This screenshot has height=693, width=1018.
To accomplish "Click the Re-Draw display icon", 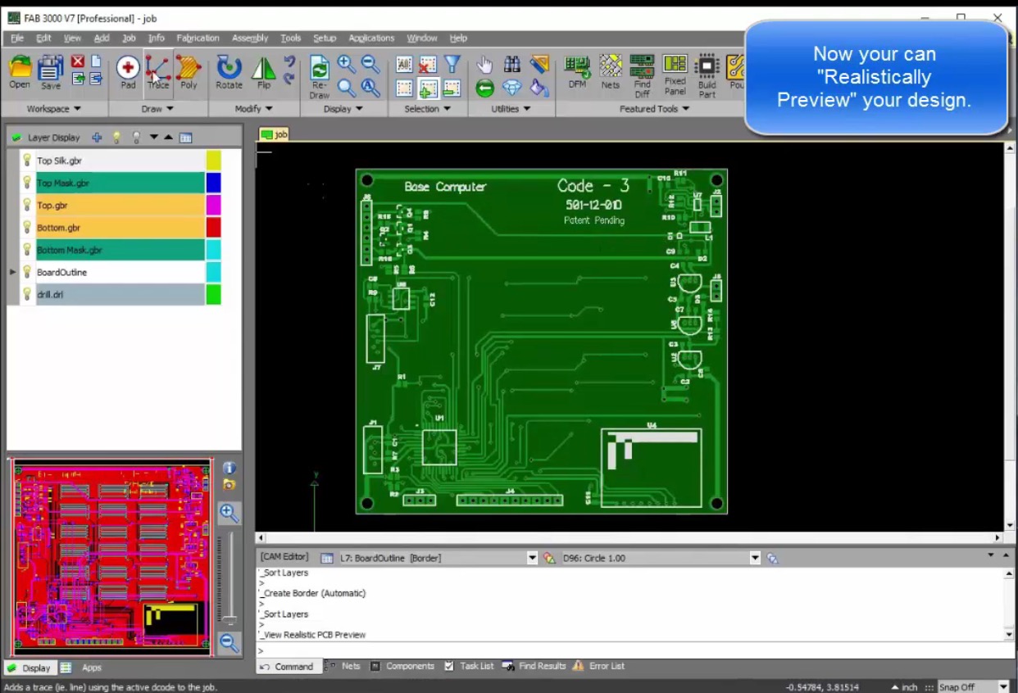I will tap(319, 72).
